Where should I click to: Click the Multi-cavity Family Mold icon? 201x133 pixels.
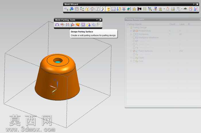[77, 9]
